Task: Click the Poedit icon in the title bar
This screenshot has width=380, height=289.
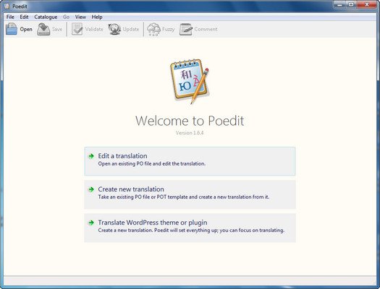Action: tap(7, 6)
